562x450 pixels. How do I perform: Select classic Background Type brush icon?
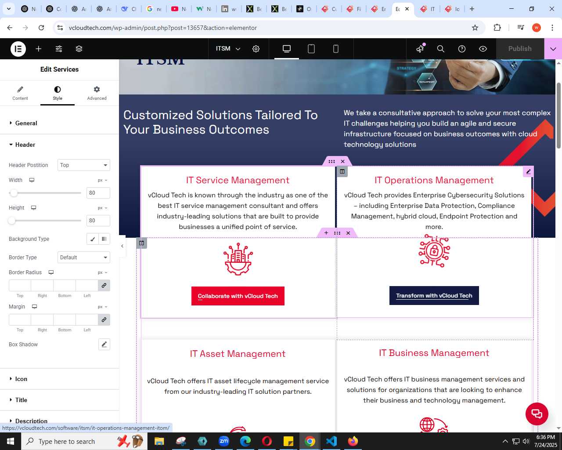click(92, 239)
